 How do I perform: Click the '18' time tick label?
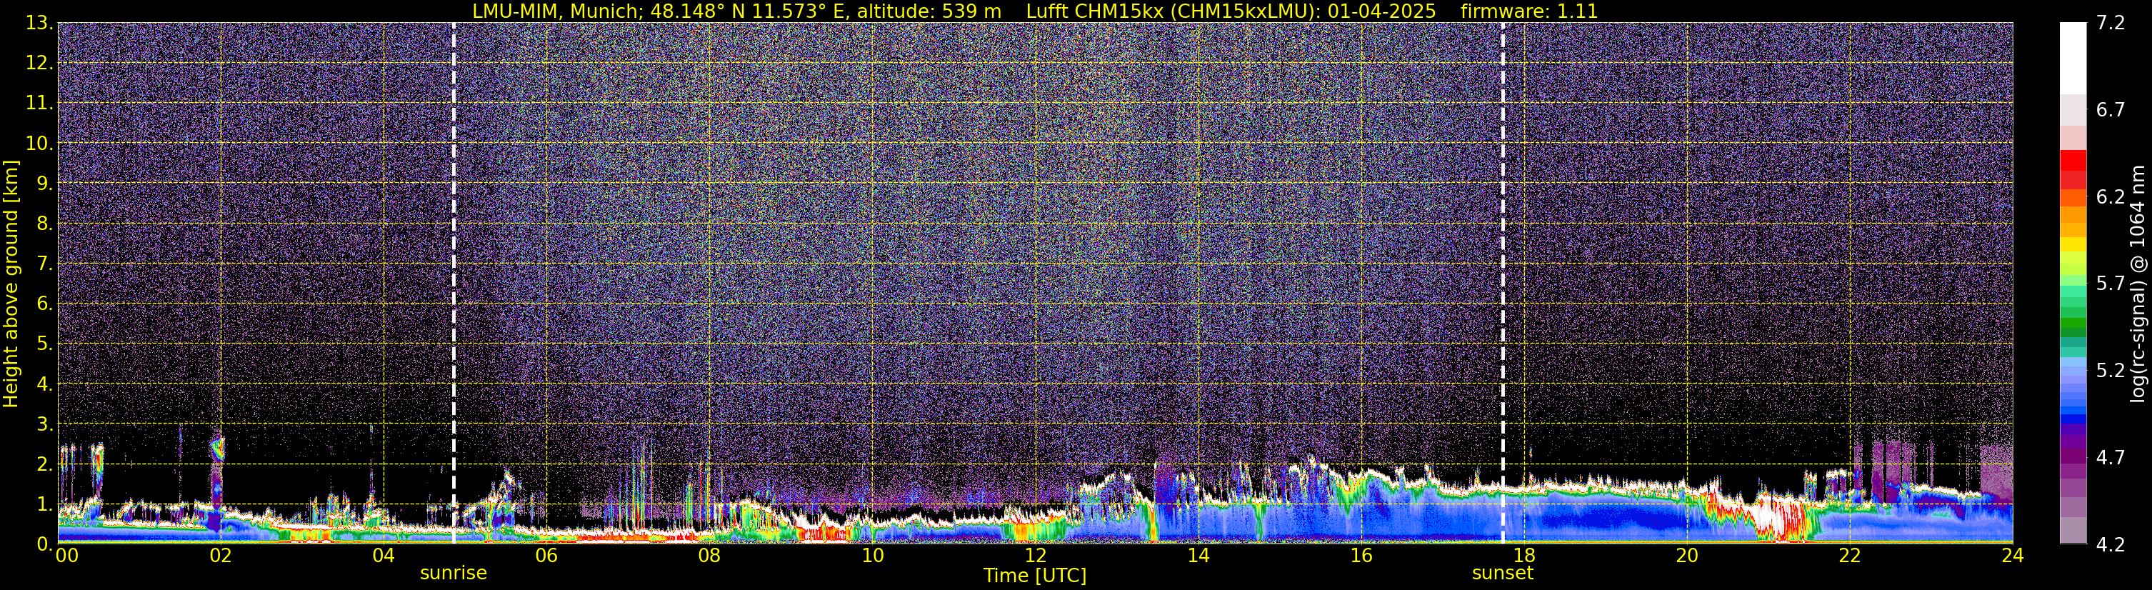[1523, 556]
